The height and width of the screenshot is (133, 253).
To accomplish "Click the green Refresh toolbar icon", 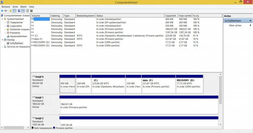I will coord(27,11).
